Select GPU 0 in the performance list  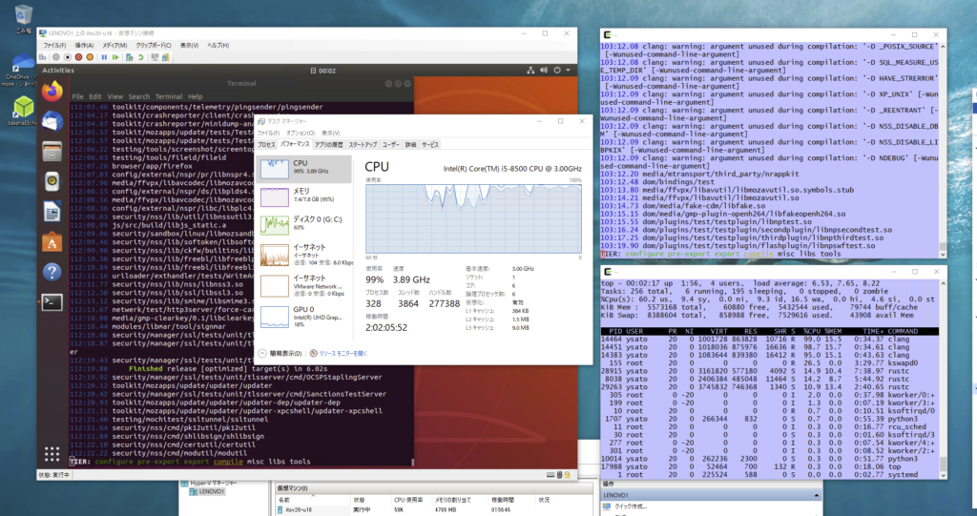[305, 316]
